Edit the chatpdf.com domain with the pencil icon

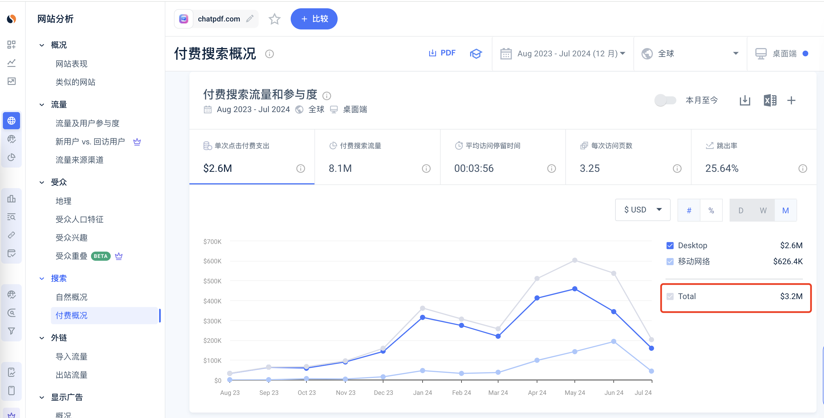point(250,19)
